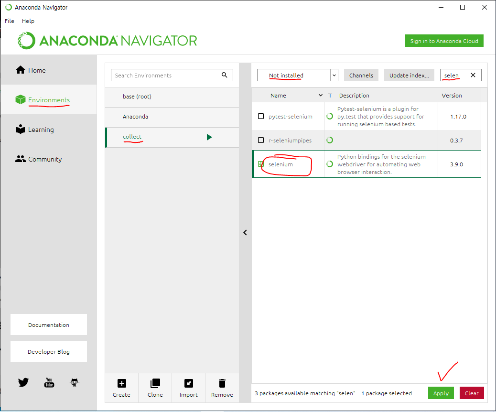Click the red Clear button

(x=472, y=393)
